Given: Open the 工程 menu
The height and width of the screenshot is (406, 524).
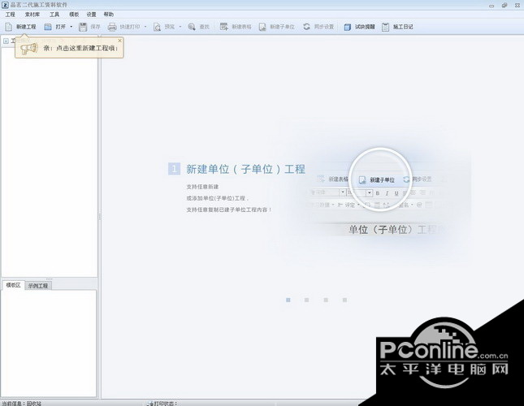Looking at the screenshot, I should pos(11,15).
